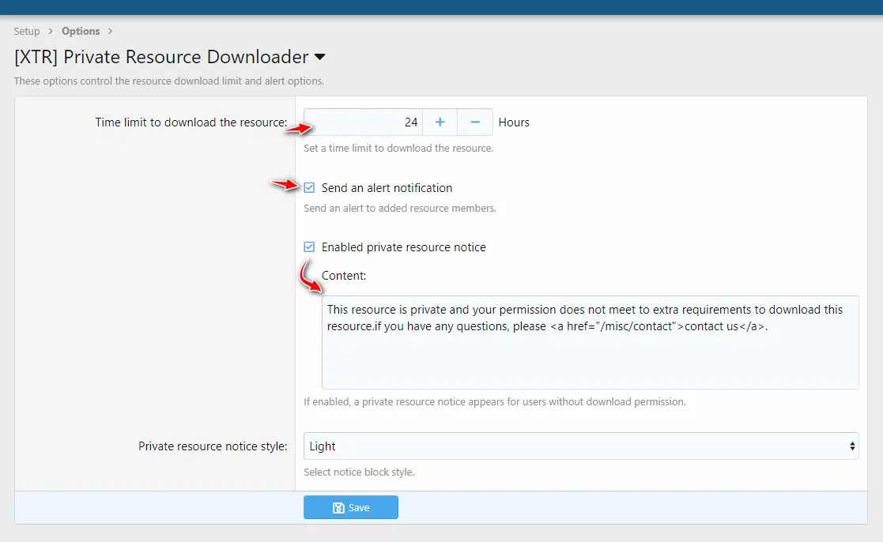Click the '[XTR] Private Resource Downloader' heading

point(161,58)
